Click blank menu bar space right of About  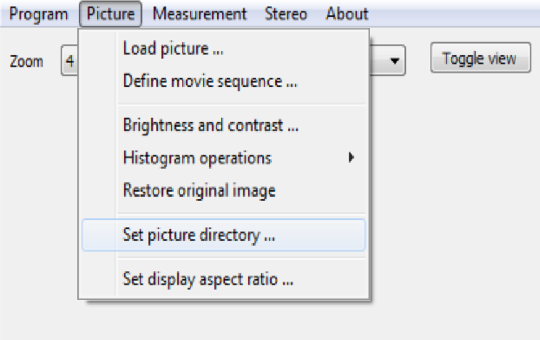455,14
